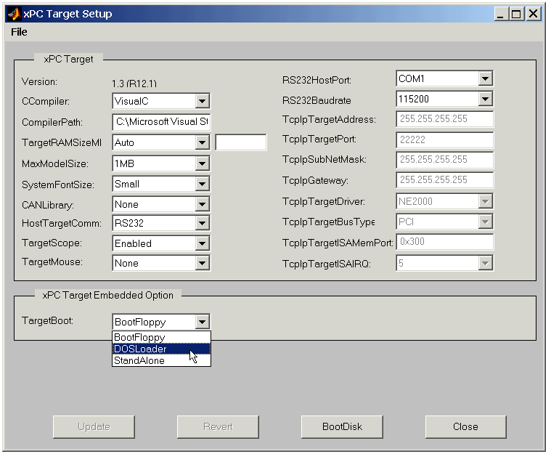Maximize the xPC Target Setup window
This screenshot has height=454, width=551.
pos(517,14)
